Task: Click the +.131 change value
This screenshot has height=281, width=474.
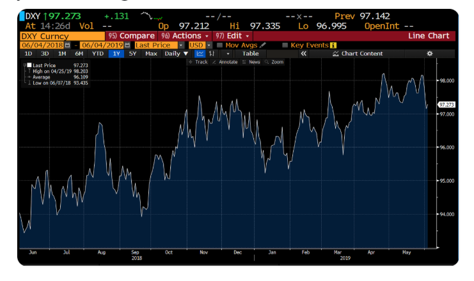Action: point(116,16)
